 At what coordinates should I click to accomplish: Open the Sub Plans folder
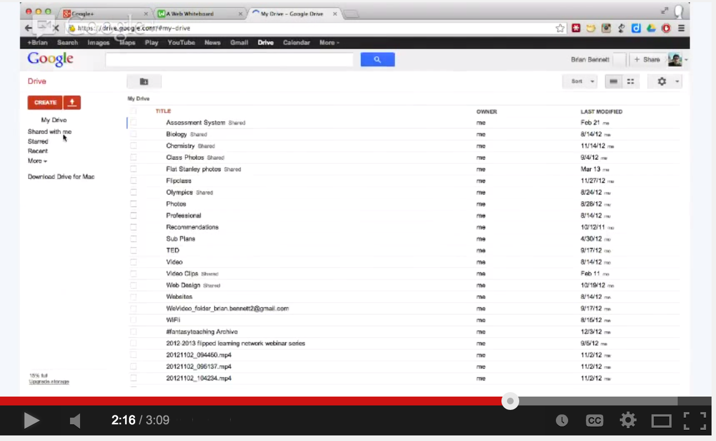click(x=181, y=239)
